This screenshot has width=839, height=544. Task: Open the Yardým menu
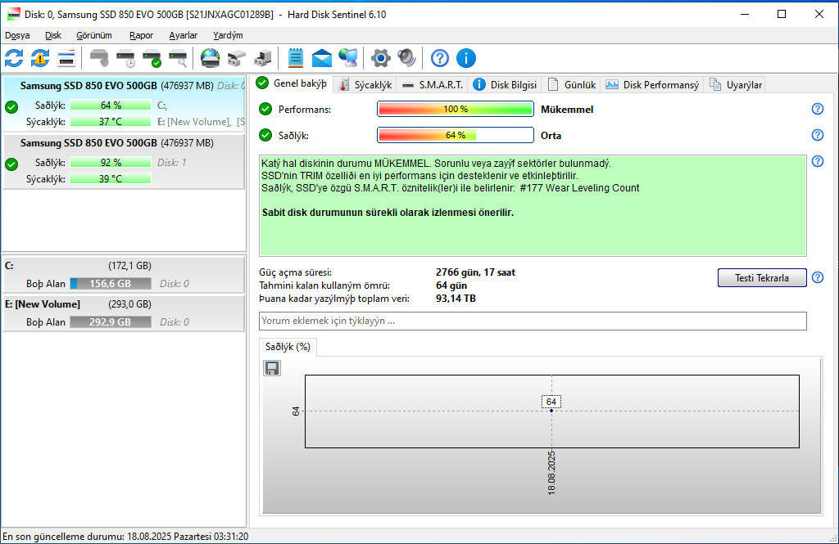pyautogui.click(x=228, y=35)
